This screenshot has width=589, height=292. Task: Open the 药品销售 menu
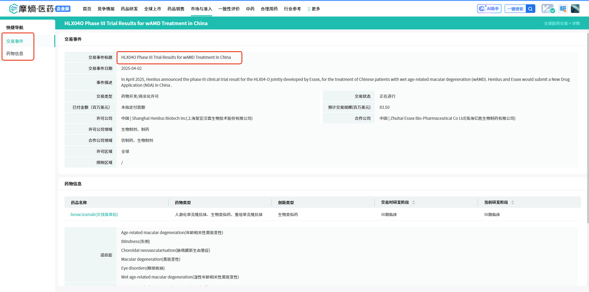(x=176, y=9)
